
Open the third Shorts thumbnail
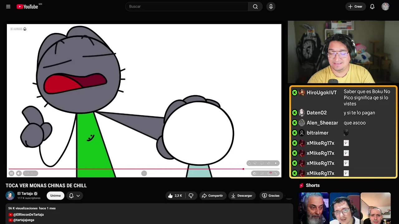pos(375,208)
